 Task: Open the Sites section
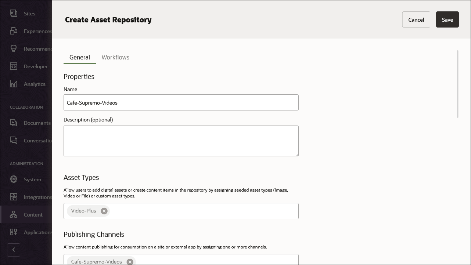tap(29, 13)
